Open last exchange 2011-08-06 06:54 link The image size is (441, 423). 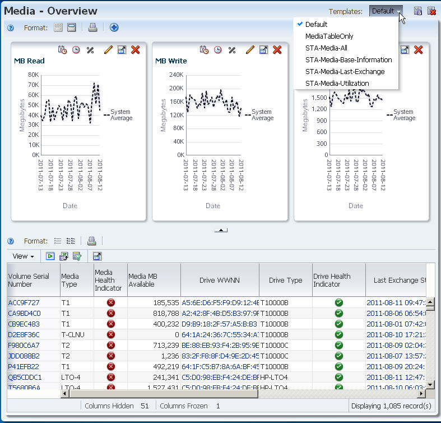[396, 314]
